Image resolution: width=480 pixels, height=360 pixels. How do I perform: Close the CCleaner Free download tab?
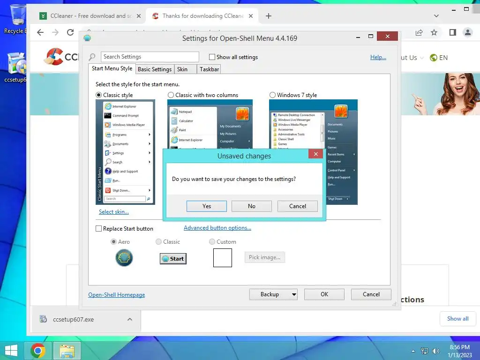click(139, 16)
